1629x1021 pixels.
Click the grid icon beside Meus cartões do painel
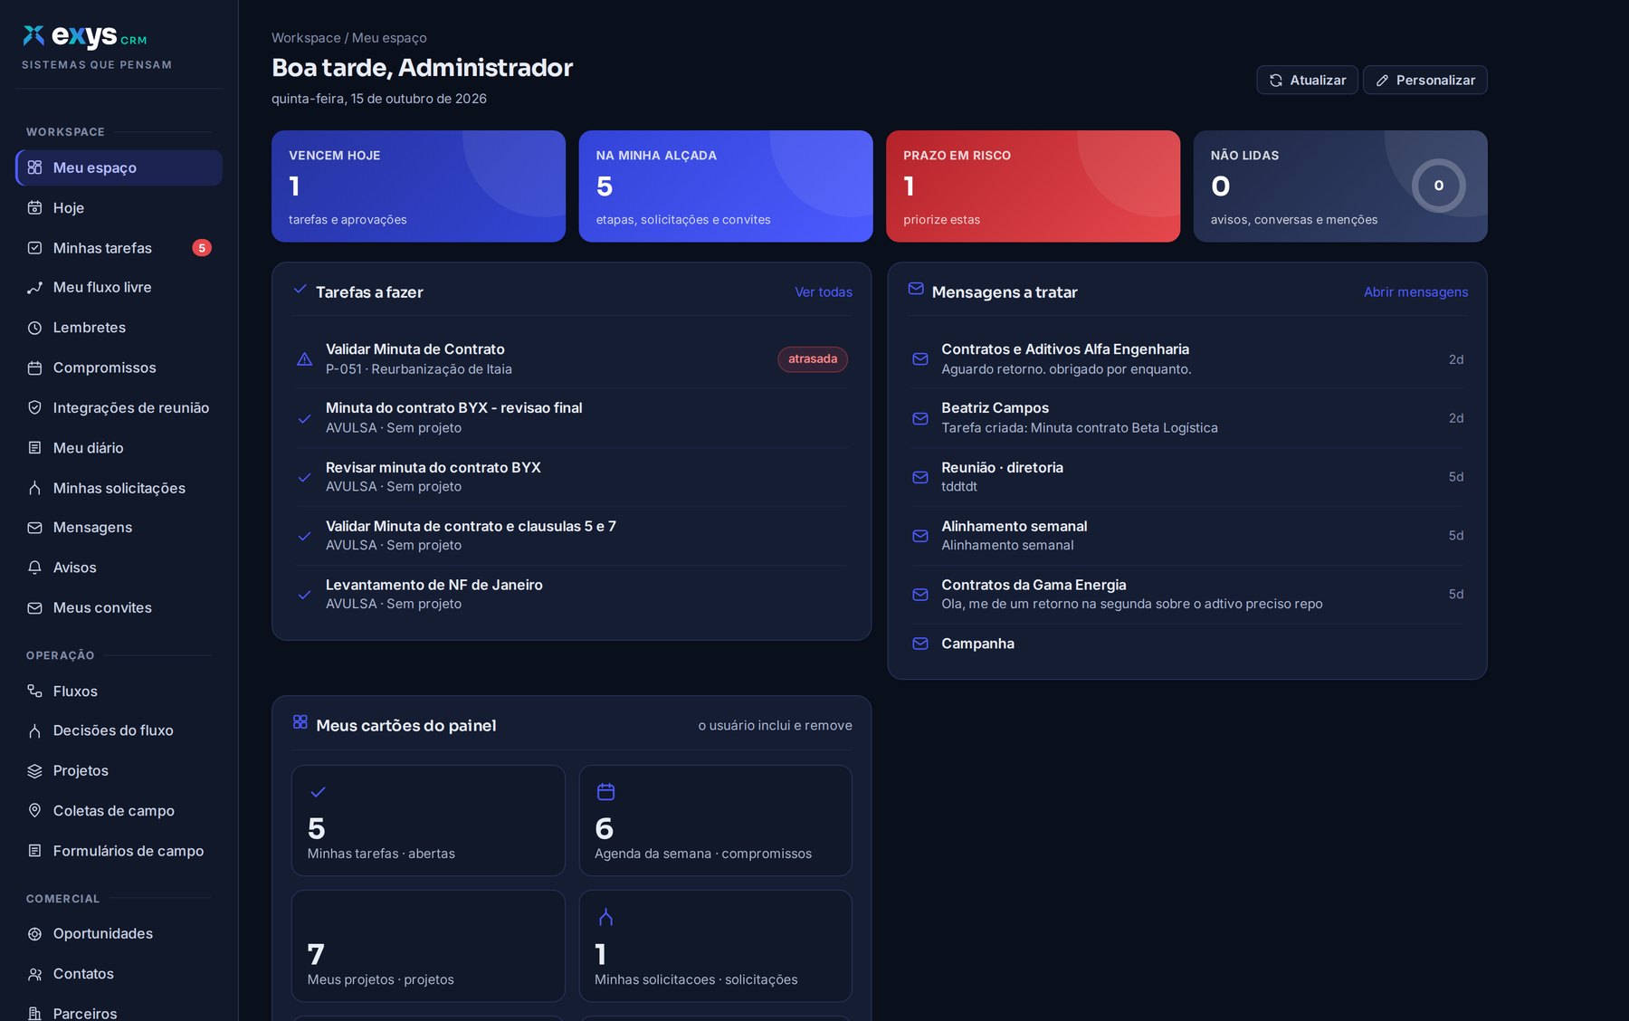pos(300,722)
